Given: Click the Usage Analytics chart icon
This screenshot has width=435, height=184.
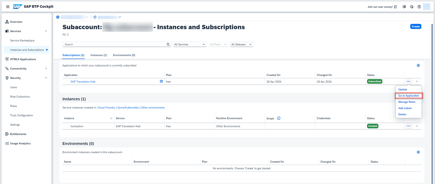Looking at the screenshot, I should [7, 143].
